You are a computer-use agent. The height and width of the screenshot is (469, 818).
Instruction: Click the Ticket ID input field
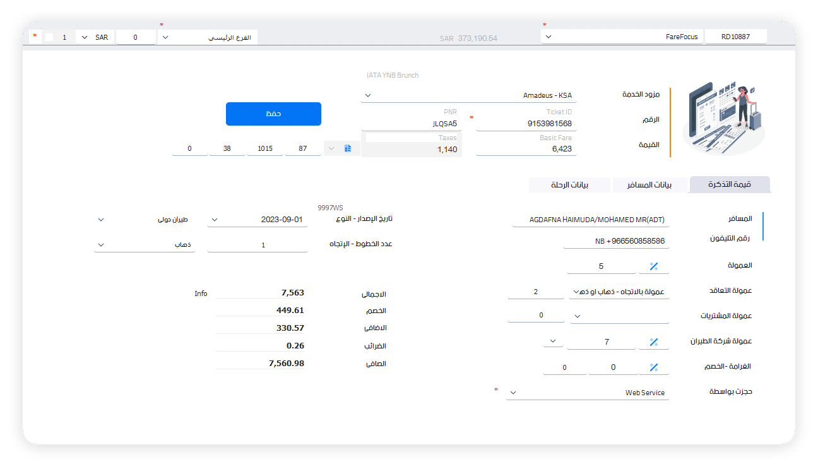coord(526,124)
